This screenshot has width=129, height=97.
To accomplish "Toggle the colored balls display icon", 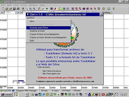I will pyautogui.click(x=55, y=9).
